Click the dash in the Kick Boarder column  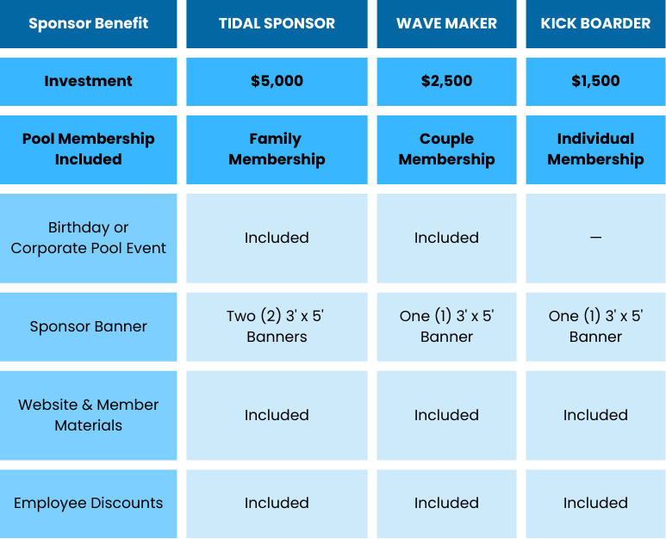tap(595, 238)
